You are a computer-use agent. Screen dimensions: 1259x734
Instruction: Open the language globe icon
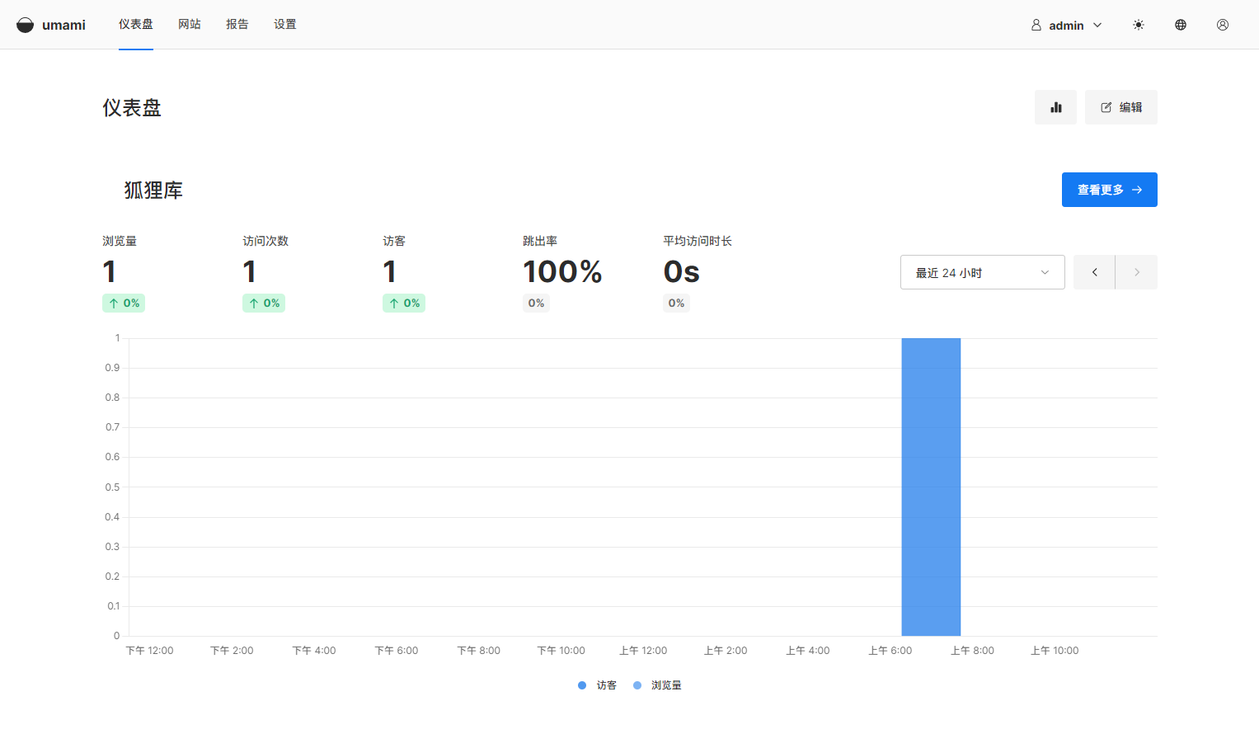click(x=1181, y=25)
